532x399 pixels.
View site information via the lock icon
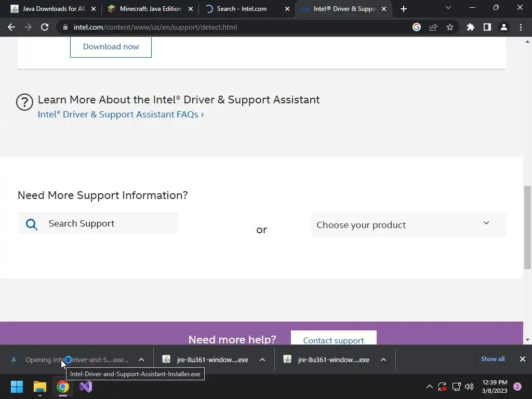65,27
